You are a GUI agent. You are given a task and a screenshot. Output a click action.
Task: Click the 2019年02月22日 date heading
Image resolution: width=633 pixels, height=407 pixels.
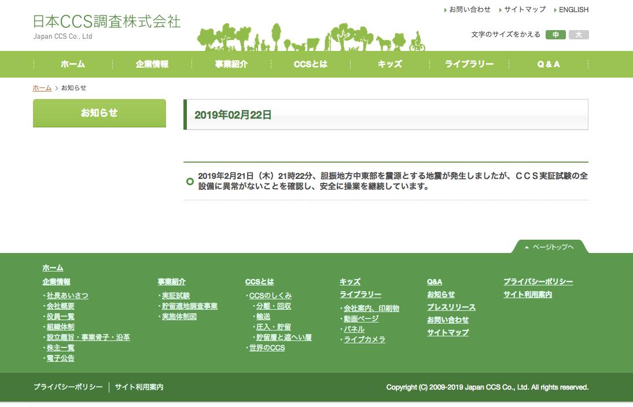tap(233, 115)
